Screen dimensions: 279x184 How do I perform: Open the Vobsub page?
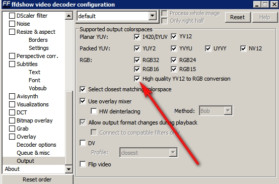point(38,88)
